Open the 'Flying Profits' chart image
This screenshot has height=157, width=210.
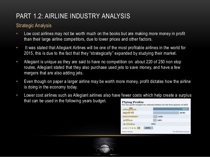pyautogui.click(x=156, y=116)
